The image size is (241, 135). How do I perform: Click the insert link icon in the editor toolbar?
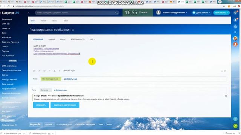tap(39, 71)
